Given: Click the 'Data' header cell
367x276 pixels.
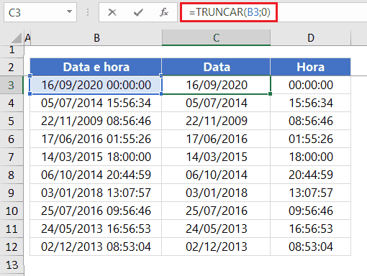Looking at the screenshot, I should [216, 67].
